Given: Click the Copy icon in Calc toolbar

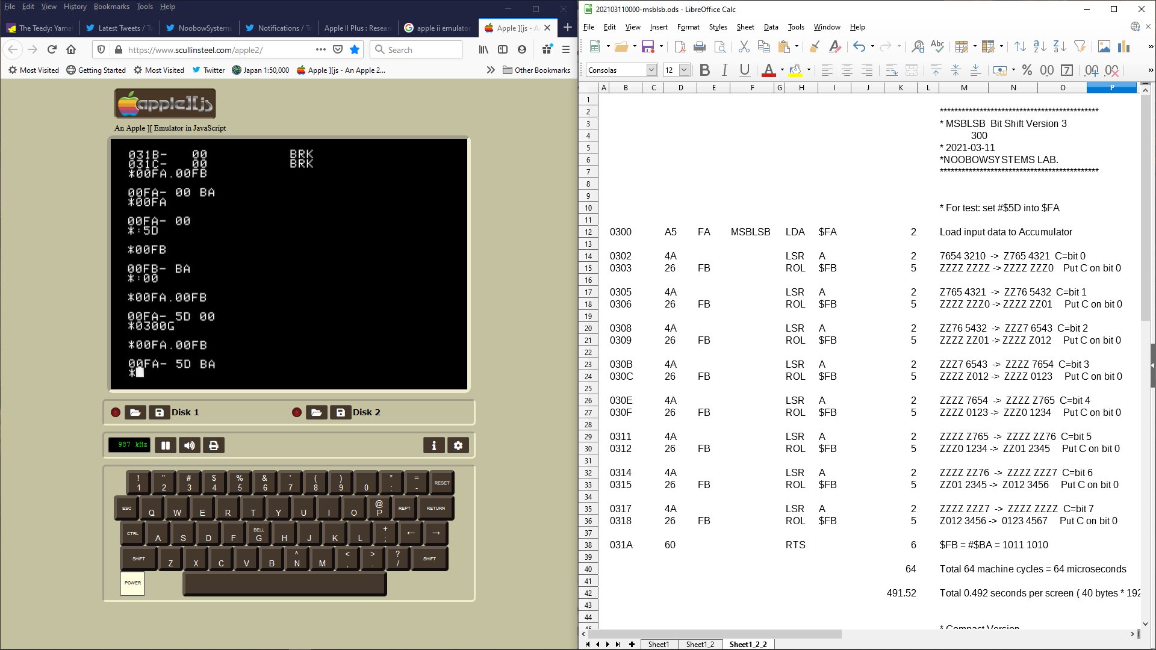Looking at the screenshot, I should click(x=764, y=47).
